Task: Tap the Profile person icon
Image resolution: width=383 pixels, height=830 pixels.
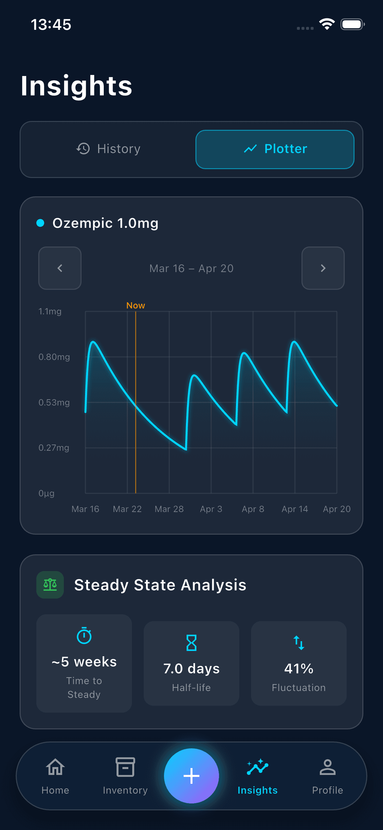Action: click(327, 767)
